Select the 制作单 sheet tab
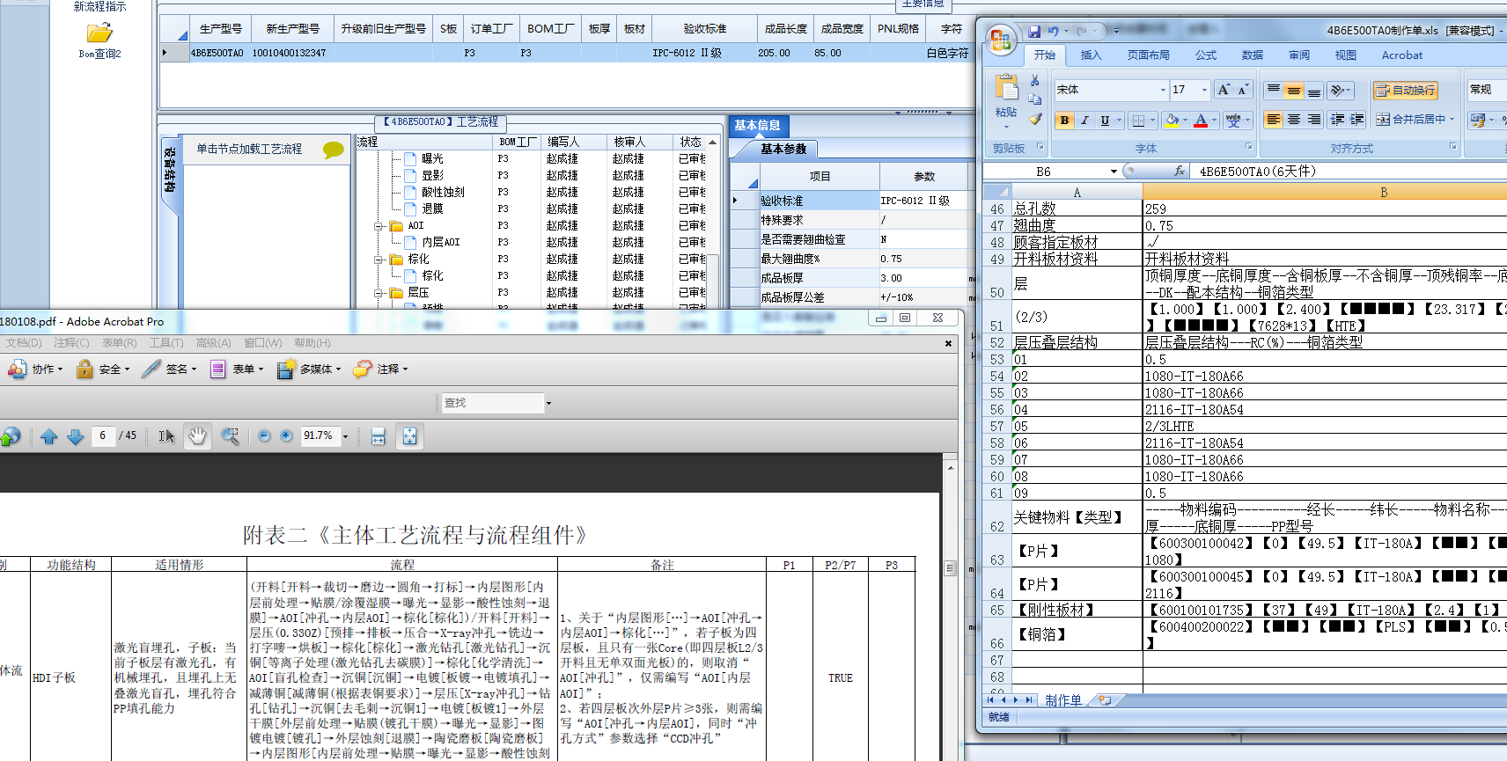Viewport: 1507px width, 761px height. pos(1063,700)
